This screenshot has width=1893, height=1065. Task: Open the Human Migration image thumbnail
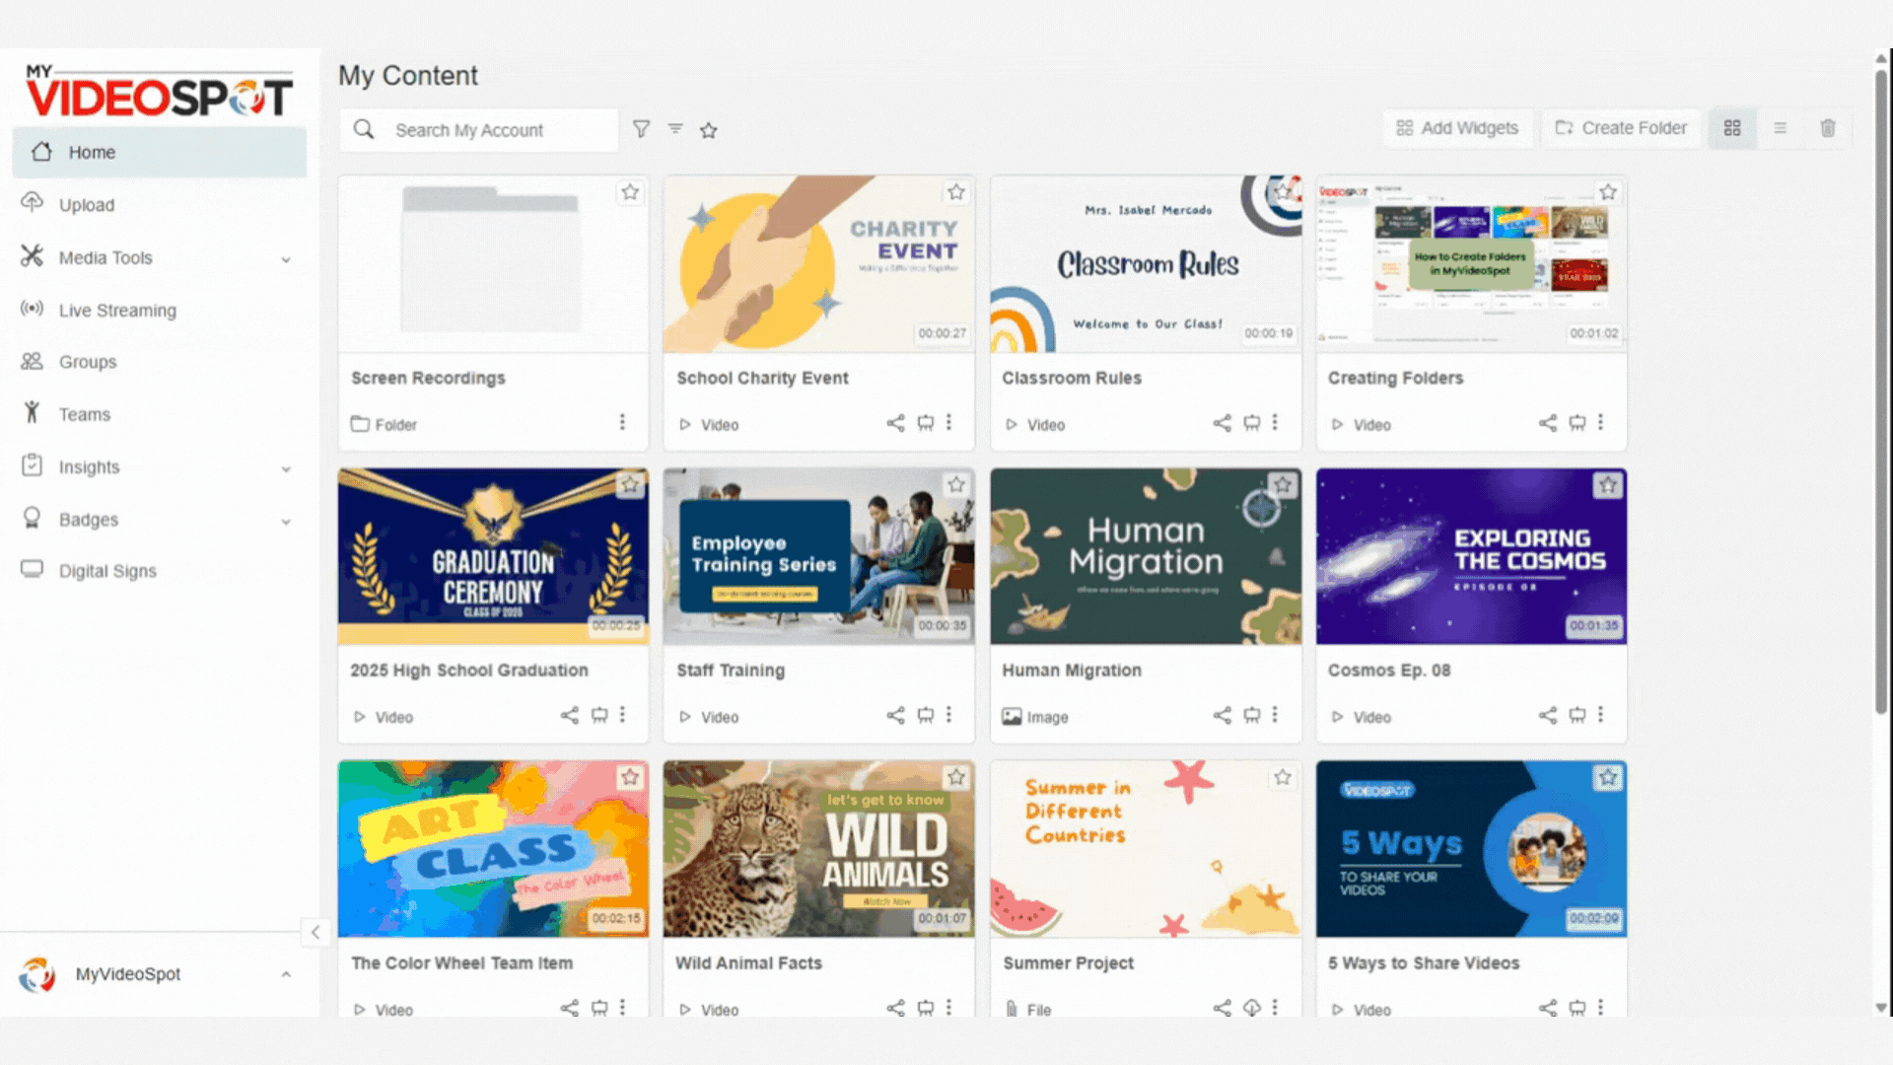[x=1145, y=556]
